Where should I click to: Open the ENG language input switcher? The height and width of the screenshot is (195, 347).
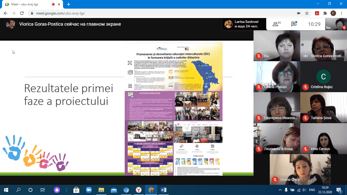[x=312, y=190]
